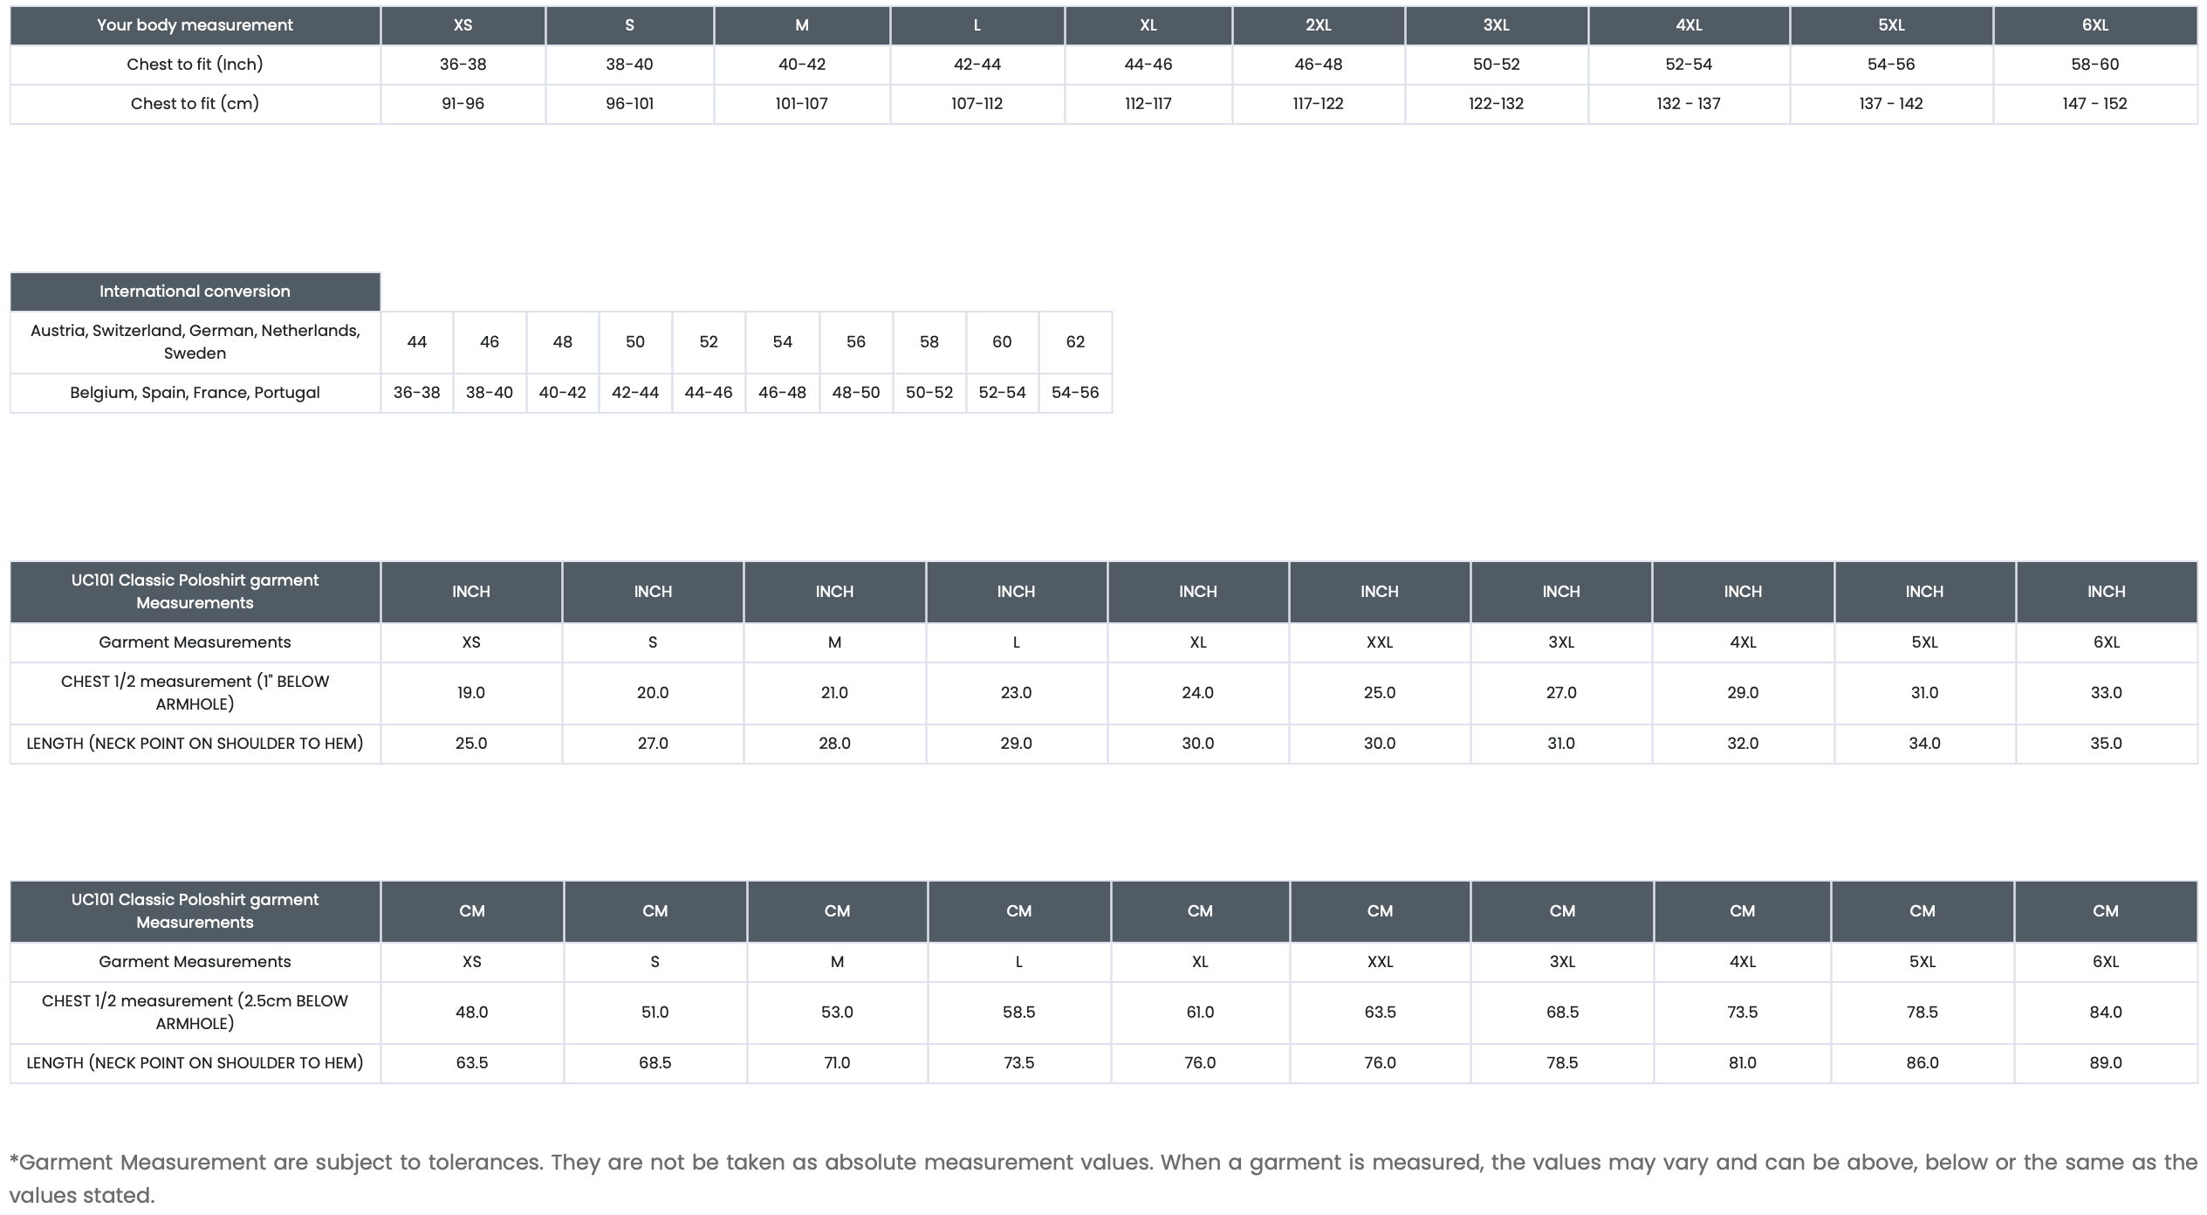2207x1215 pixels.
Task: Select the '122-132' chest cm cell
Action: 1496,104
